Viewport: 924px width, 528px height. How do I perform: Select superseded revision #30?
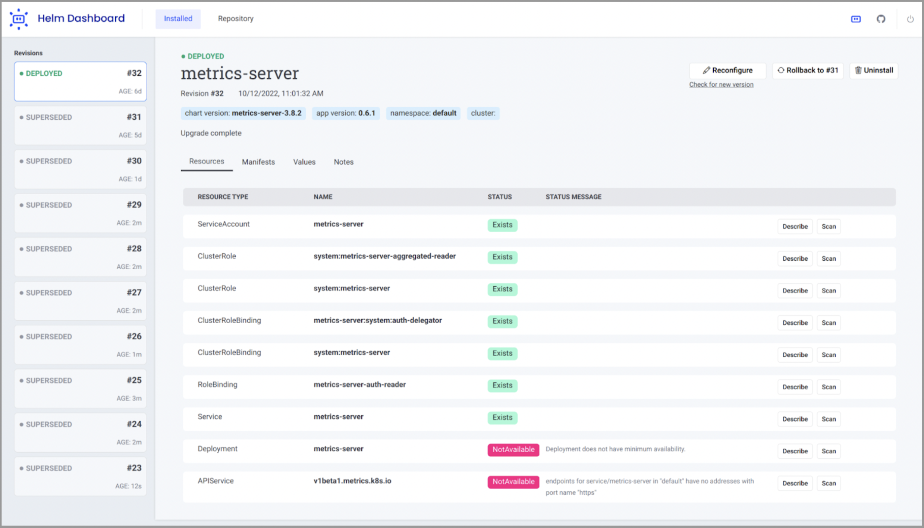[x=80, y=169]
